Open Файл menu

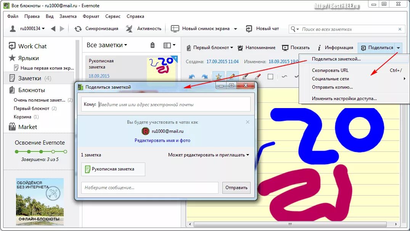pyautogui.click(x=13, y=16)
